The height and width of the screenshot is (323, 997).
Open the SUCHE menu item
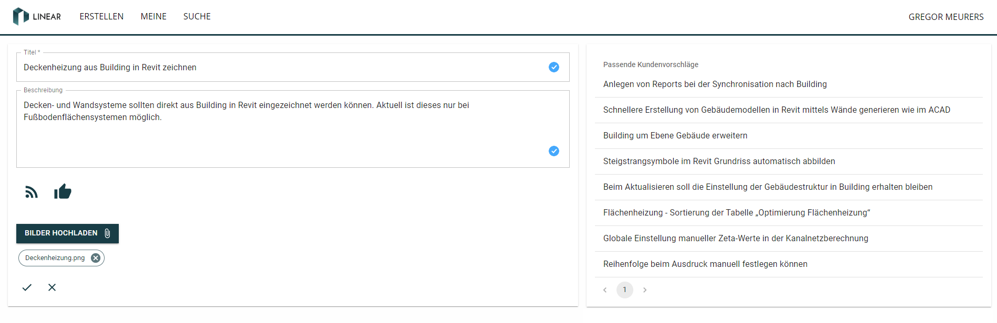click(197, 17)
